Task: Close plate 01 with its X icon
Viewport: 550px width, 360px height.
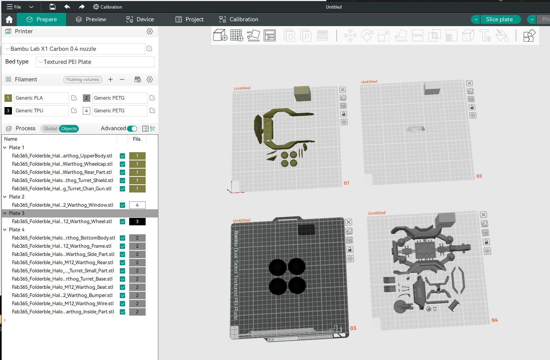Action: [x=342, y=90]
